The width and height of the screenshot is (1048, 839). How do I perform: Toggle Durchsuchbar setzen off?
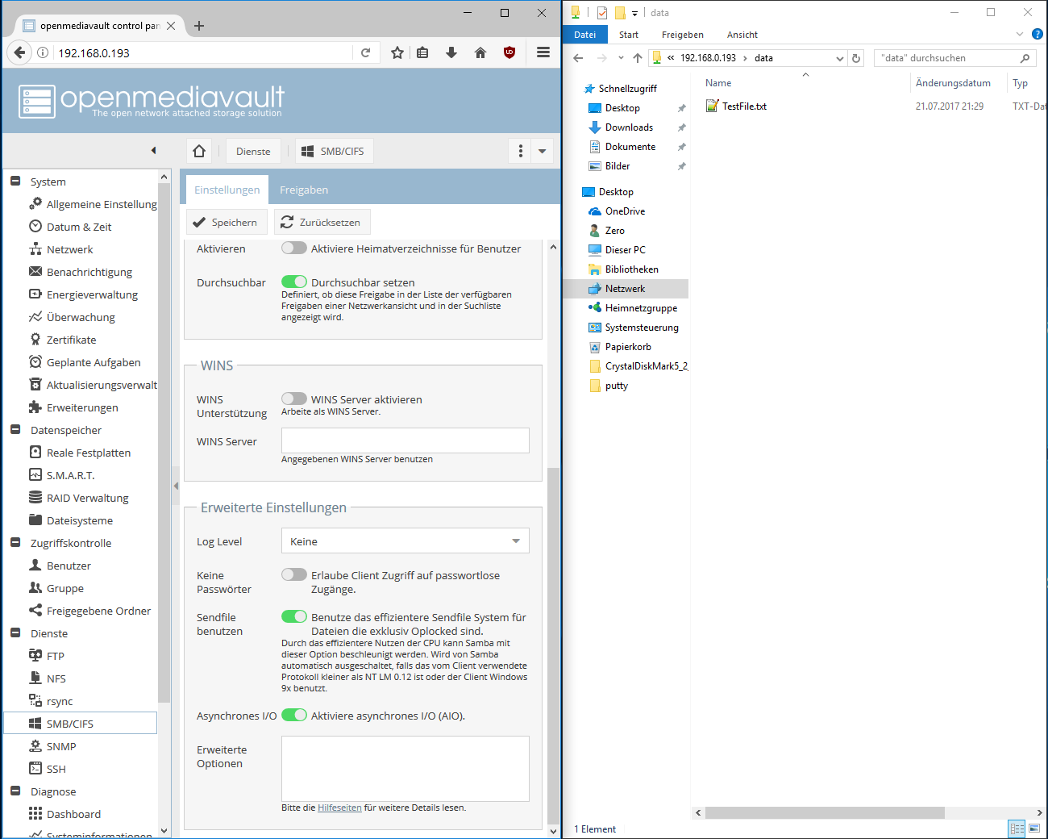click(x=294, y=282)
